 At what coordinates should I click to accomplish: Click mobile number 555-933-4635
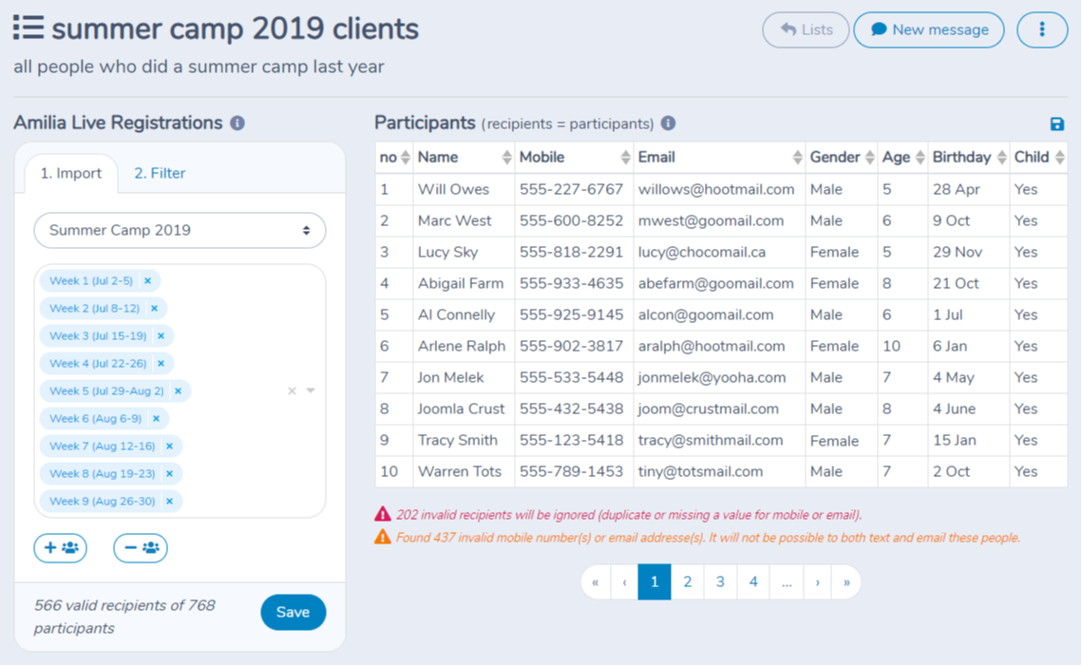pyautogui.click(x=571, y=284)
